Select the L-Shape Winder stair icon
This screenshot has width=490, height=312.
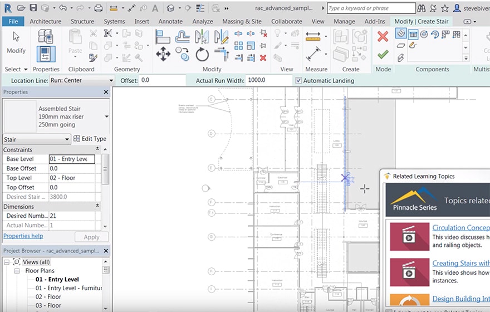(445, 34)
